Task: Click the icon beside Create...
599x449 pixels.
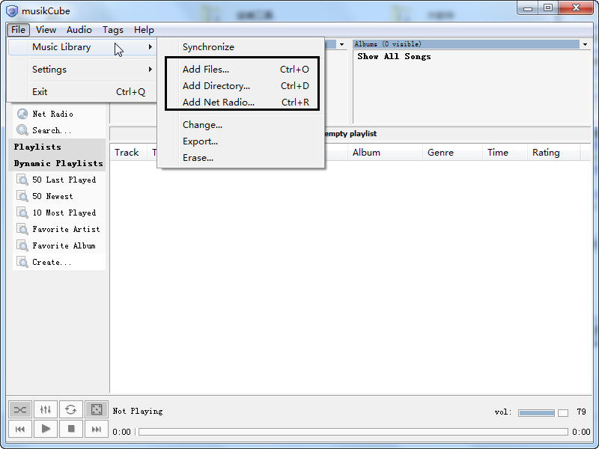Action: click(x=22, y=263)
